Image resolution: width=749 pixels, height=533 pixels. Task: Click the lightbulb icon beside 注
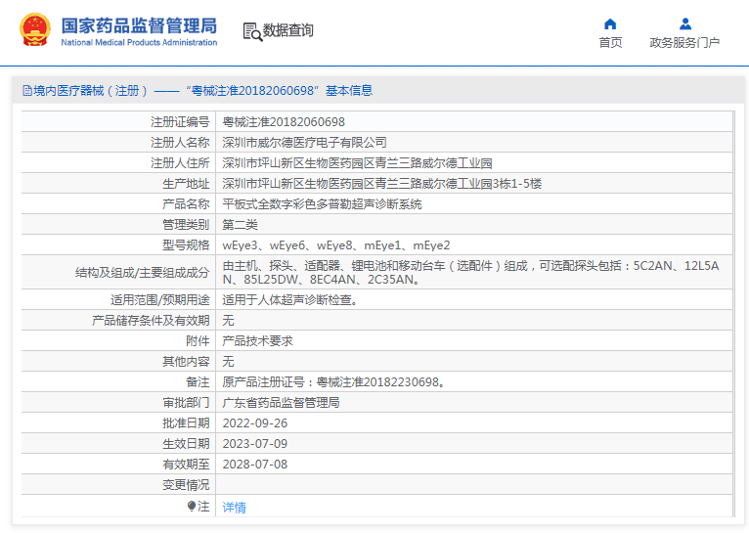click(192, 506)
